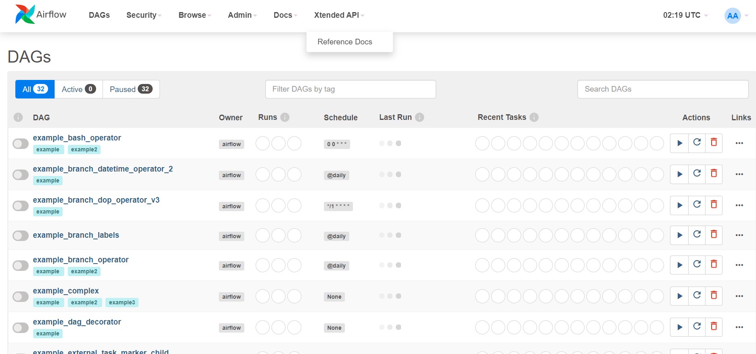Image resolution: width=756 pixels, height=354 pixels.
Task: Open the example_bash_operator DAG link
Action: tap(77, 138)
